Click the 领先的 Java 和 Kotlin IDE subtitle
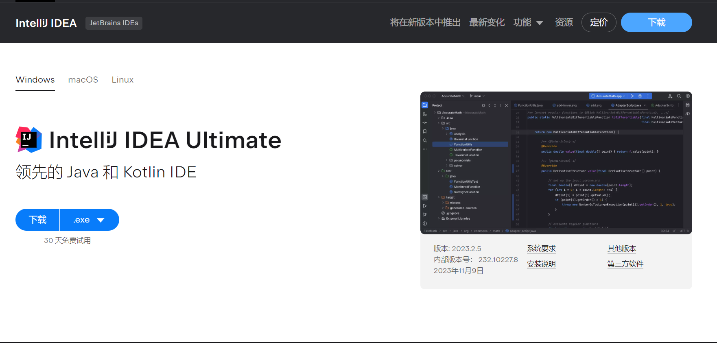Screen dimensions: 717x343 [106, 172]
